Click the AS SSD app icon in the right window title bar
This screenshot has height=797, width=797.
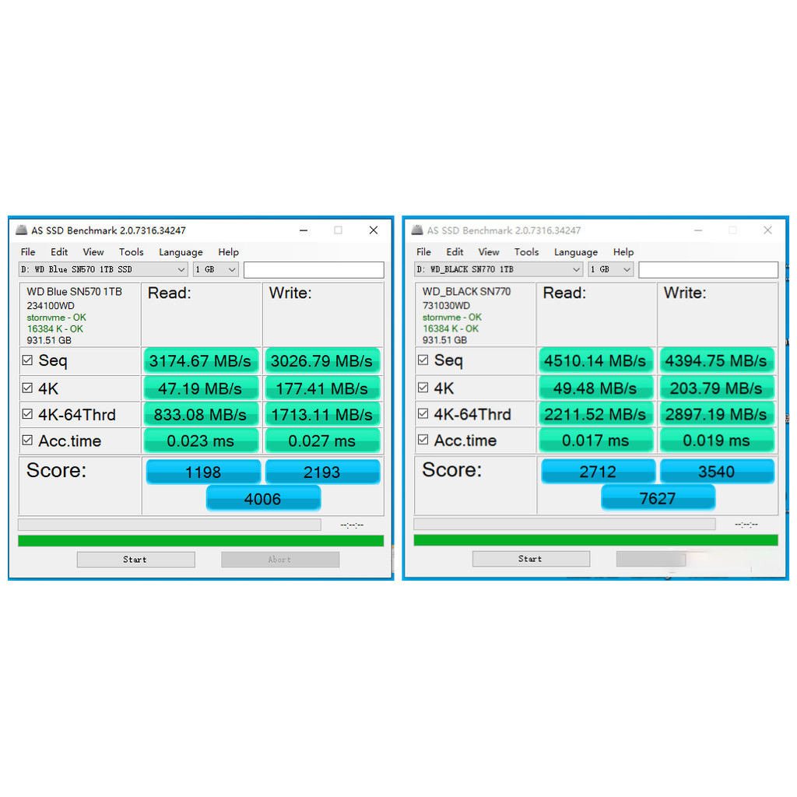click(416, 230)
